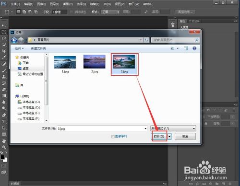Click the foreground black color swatch
The height and width of the screenshot is (186, 240).
[x=2, y=157]
